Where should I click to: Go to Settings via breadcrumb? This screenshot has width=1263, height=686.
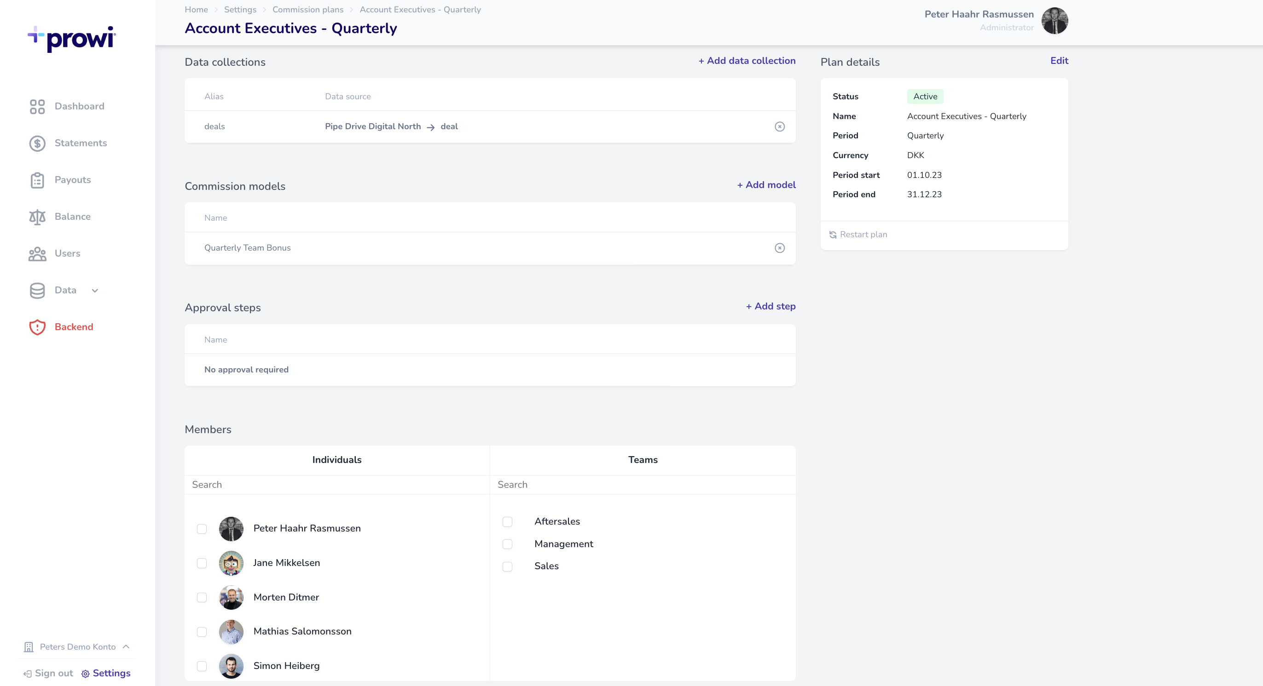(240, 9)
